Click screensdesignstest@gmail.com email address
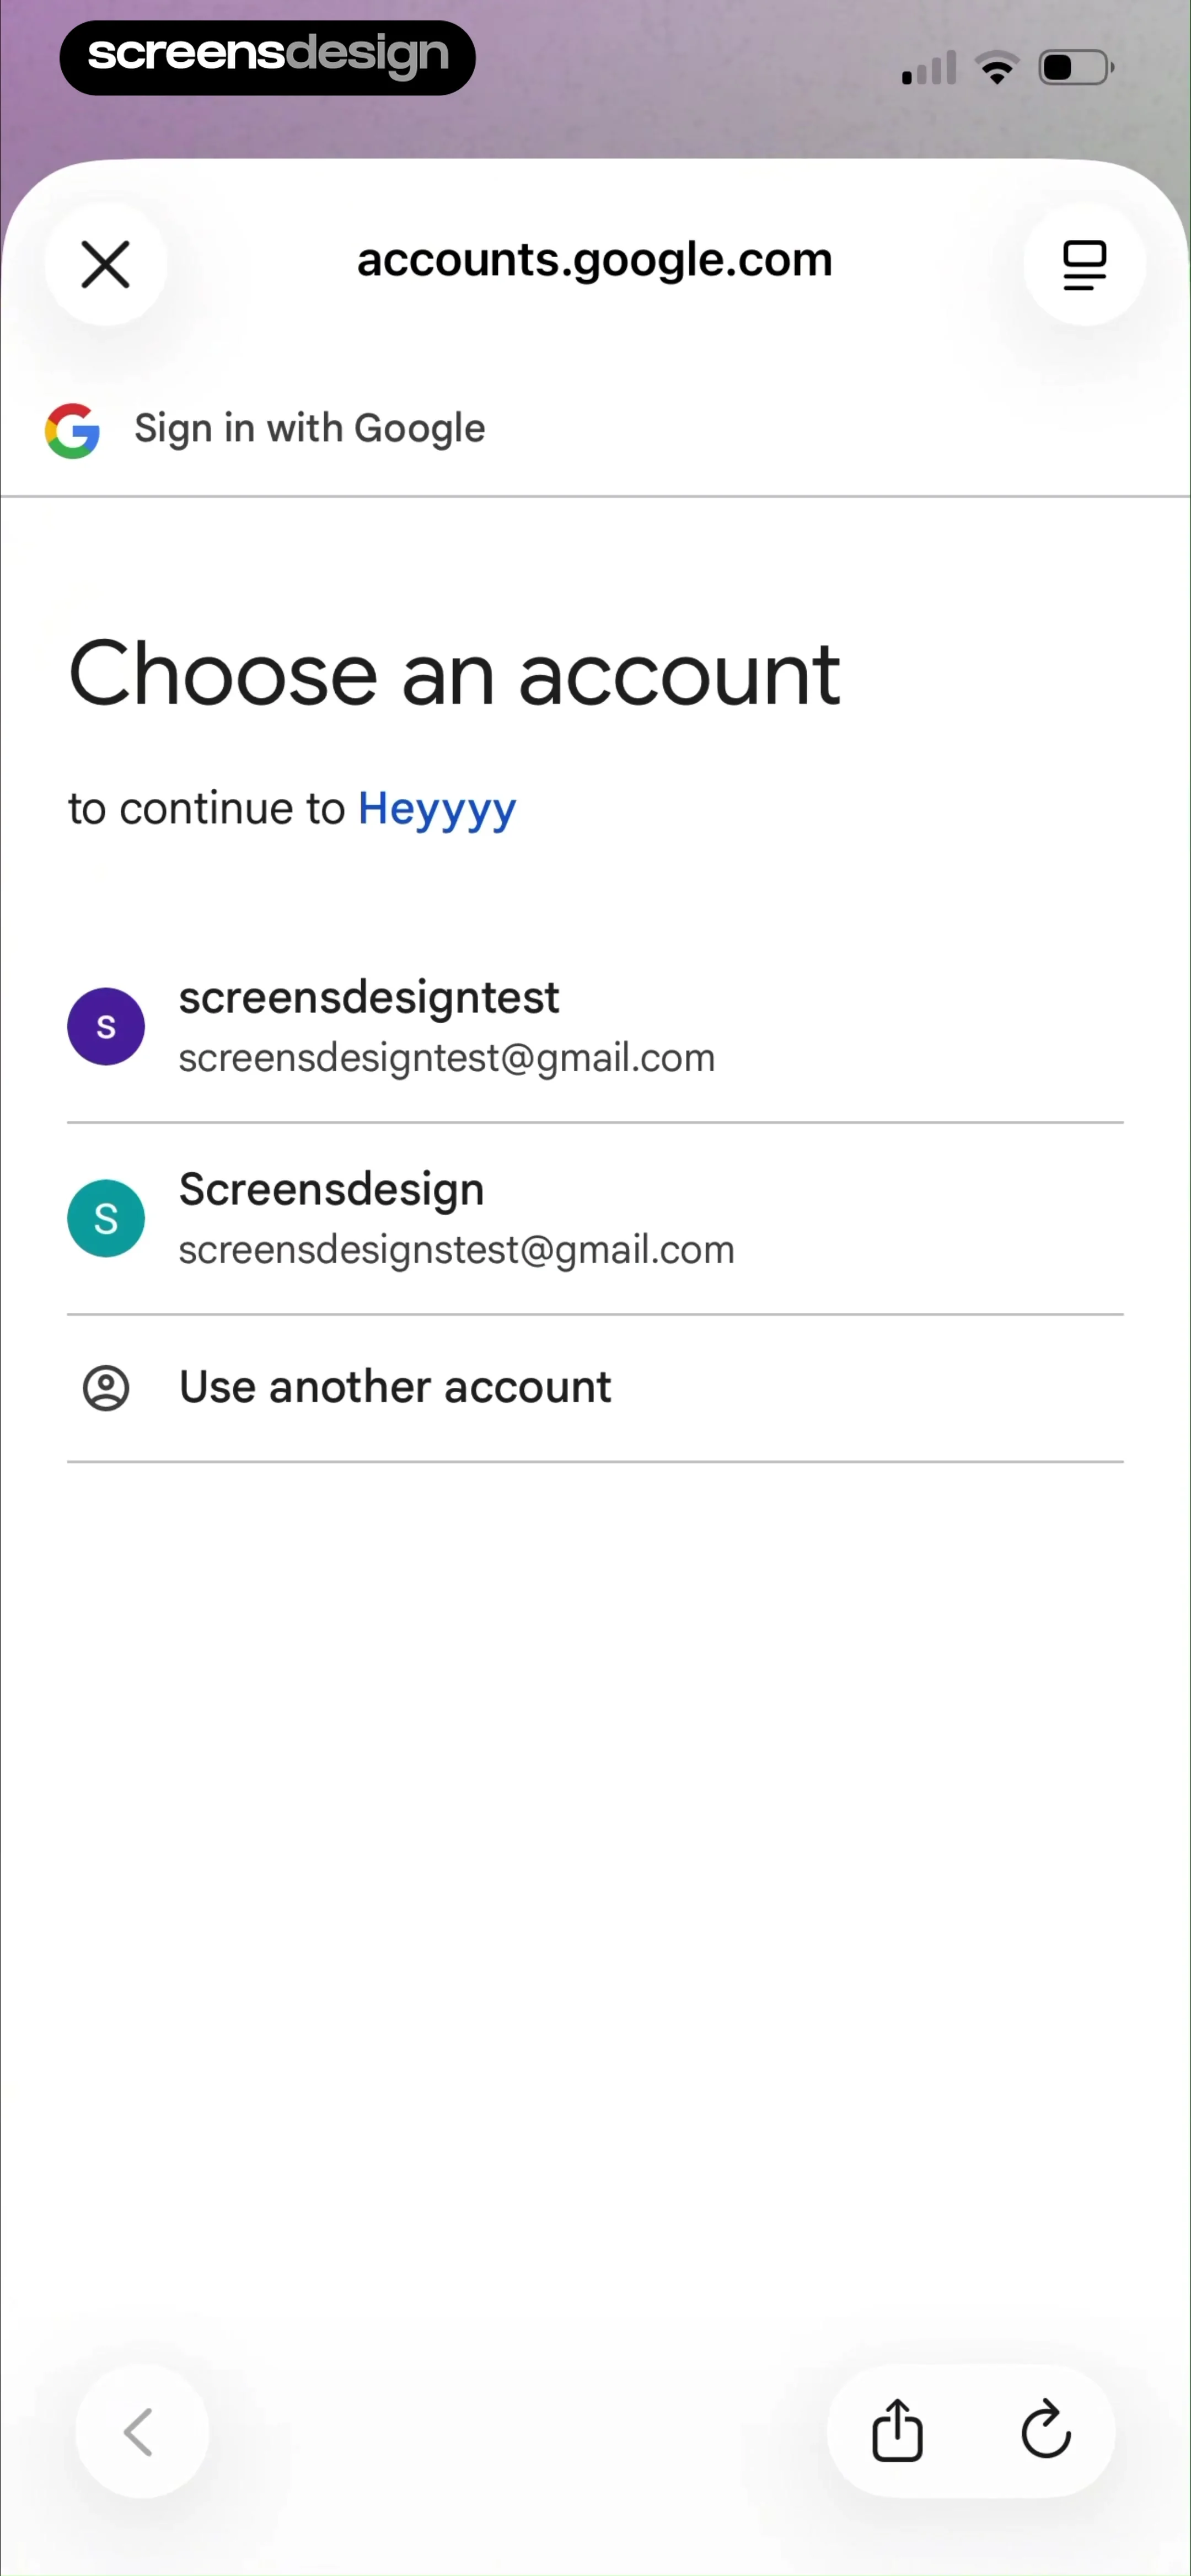The image size is (1191, 2576). pyautogui.click(x=457, y=1250)
